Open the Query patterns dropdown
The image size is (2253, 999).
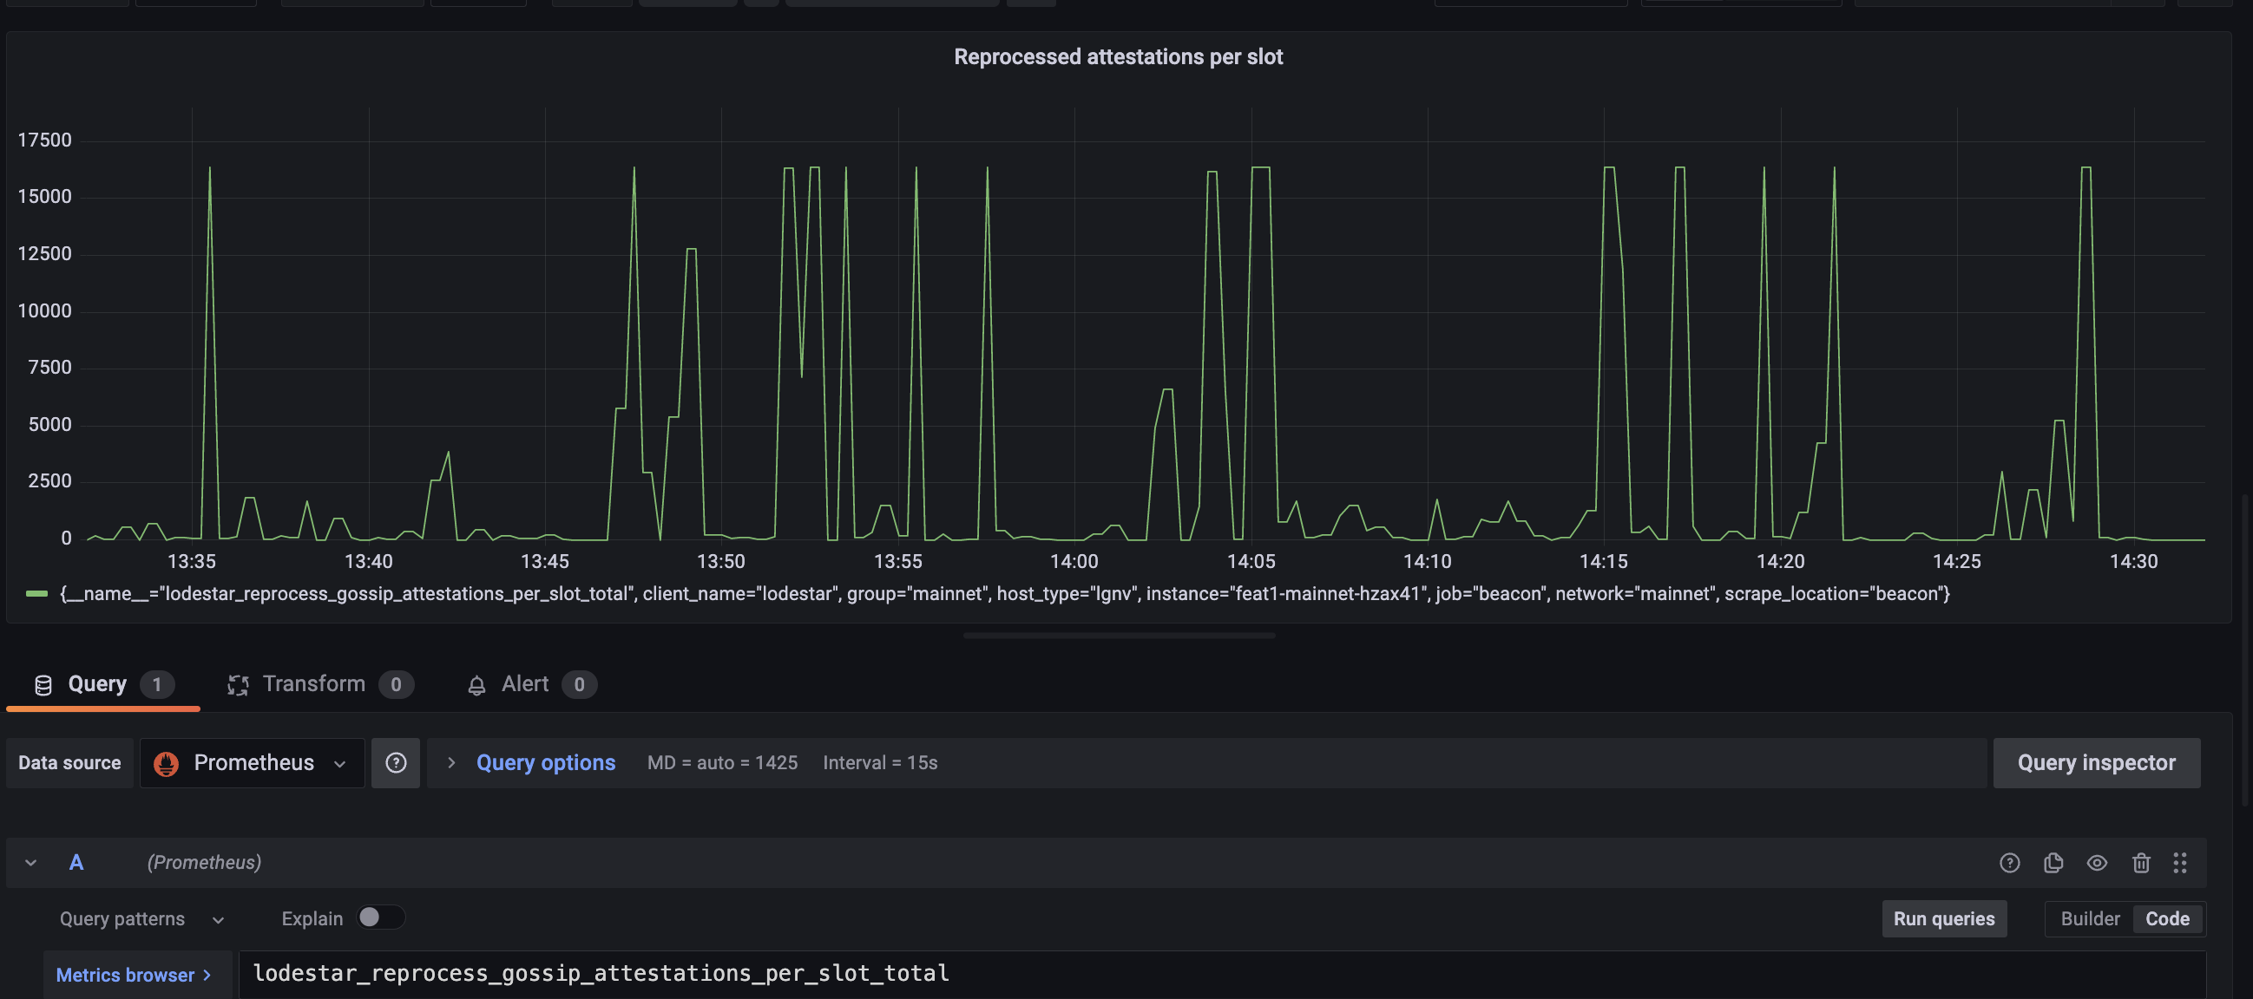(141, 918)
